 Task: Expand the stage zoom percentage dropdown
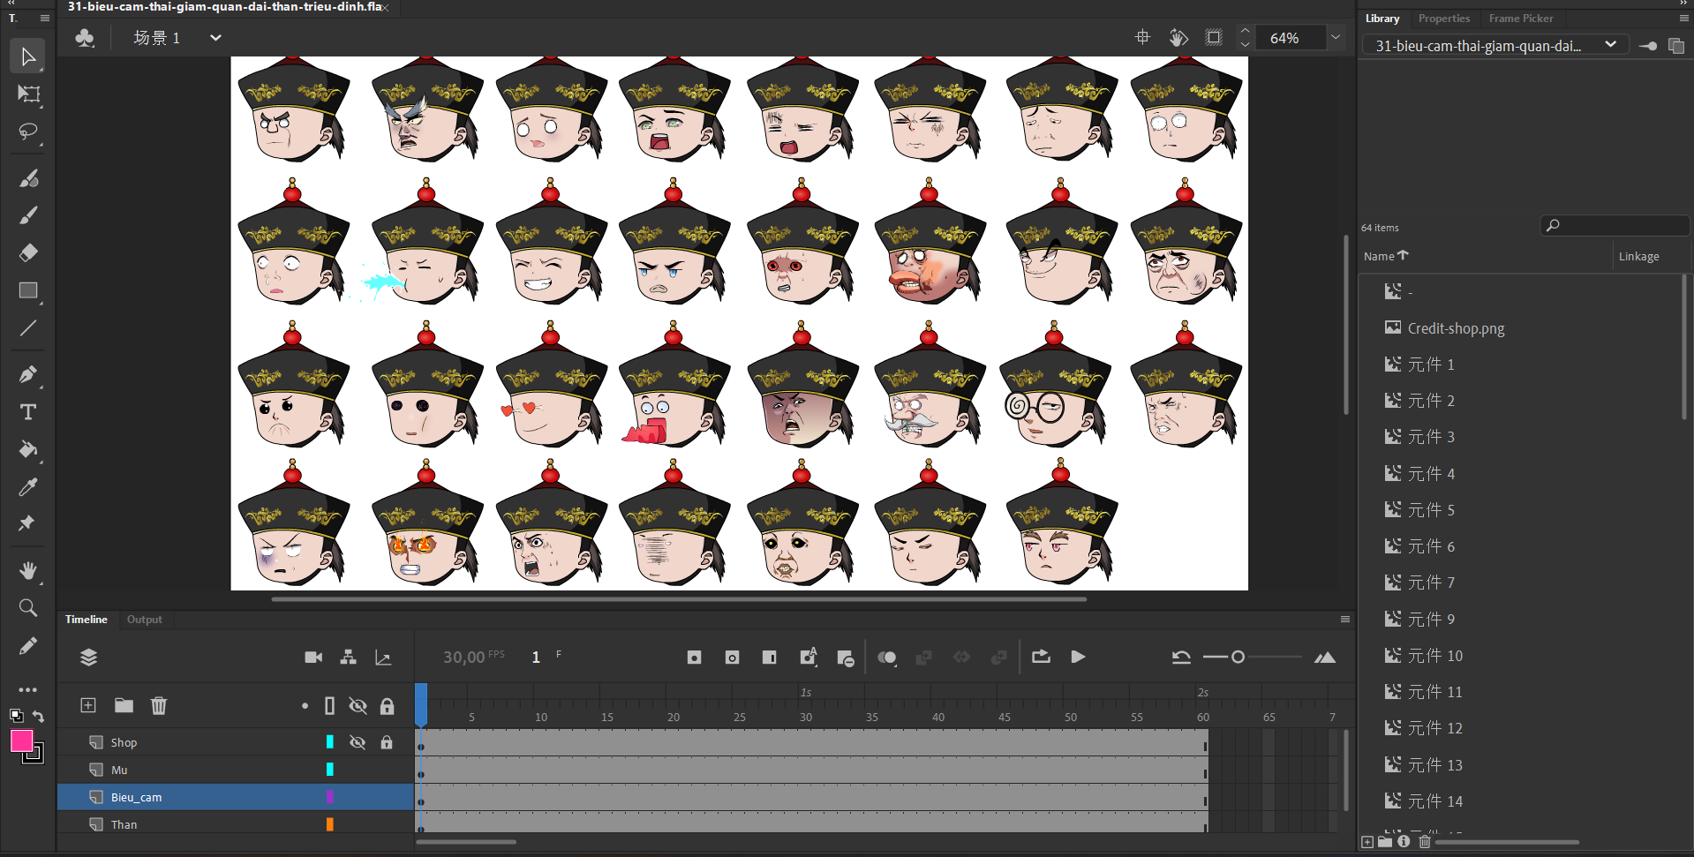pyautogui.click(x=1336, y=38)
